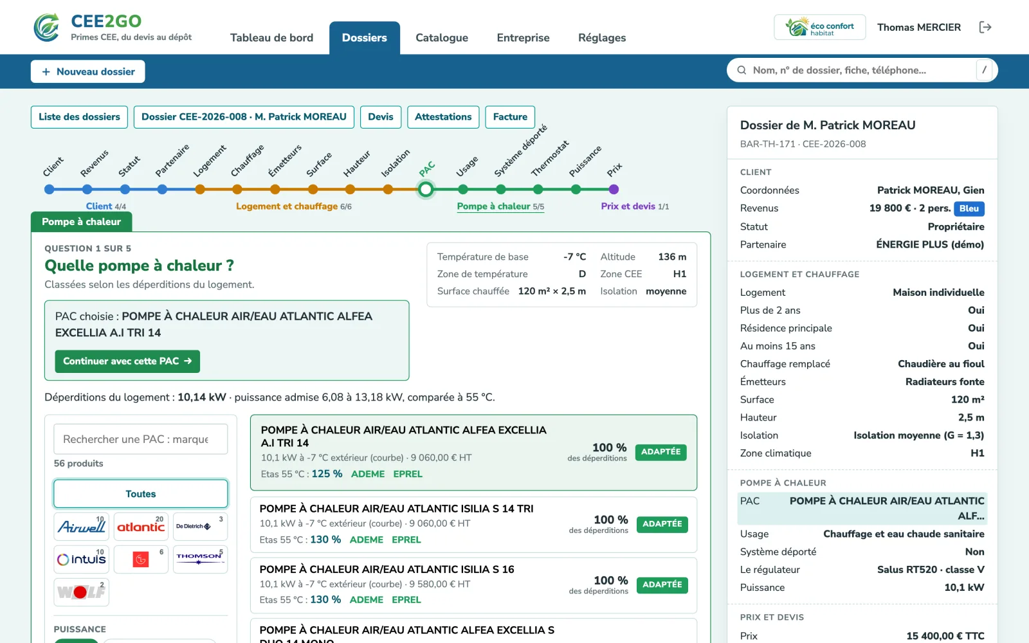Screen dimensions: 1029x643
Task: Select the Toutes brand filter
Action: pos(141,494)
